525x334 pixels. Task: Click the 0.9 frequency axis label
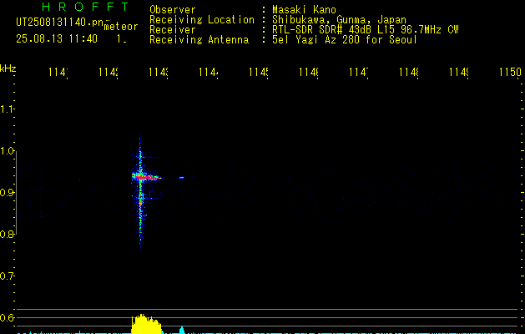(7, 193)
